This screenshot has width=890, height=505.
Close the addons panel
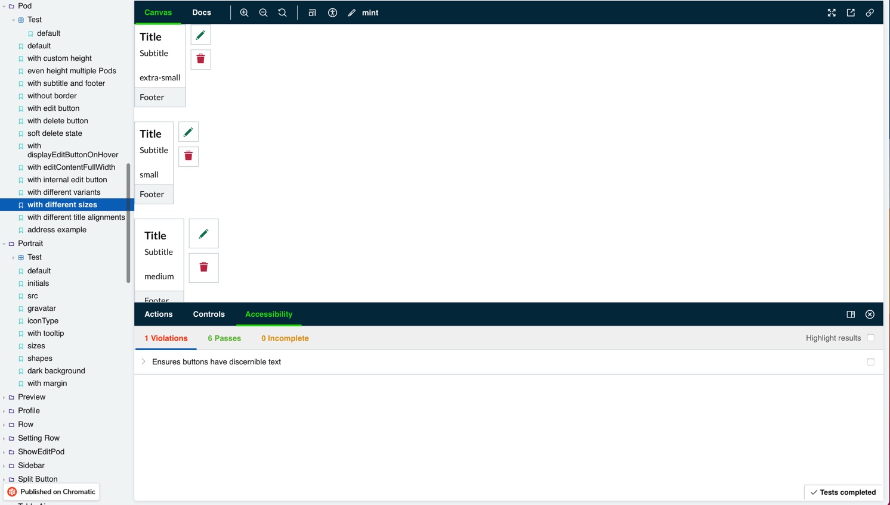(870, 314)
